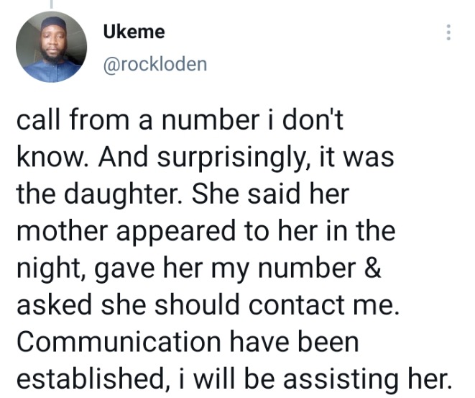Viewport: 475px width, 398px height.
Task: Click Ukeme's profile avatar photo
Action: [x=51, y=48]
